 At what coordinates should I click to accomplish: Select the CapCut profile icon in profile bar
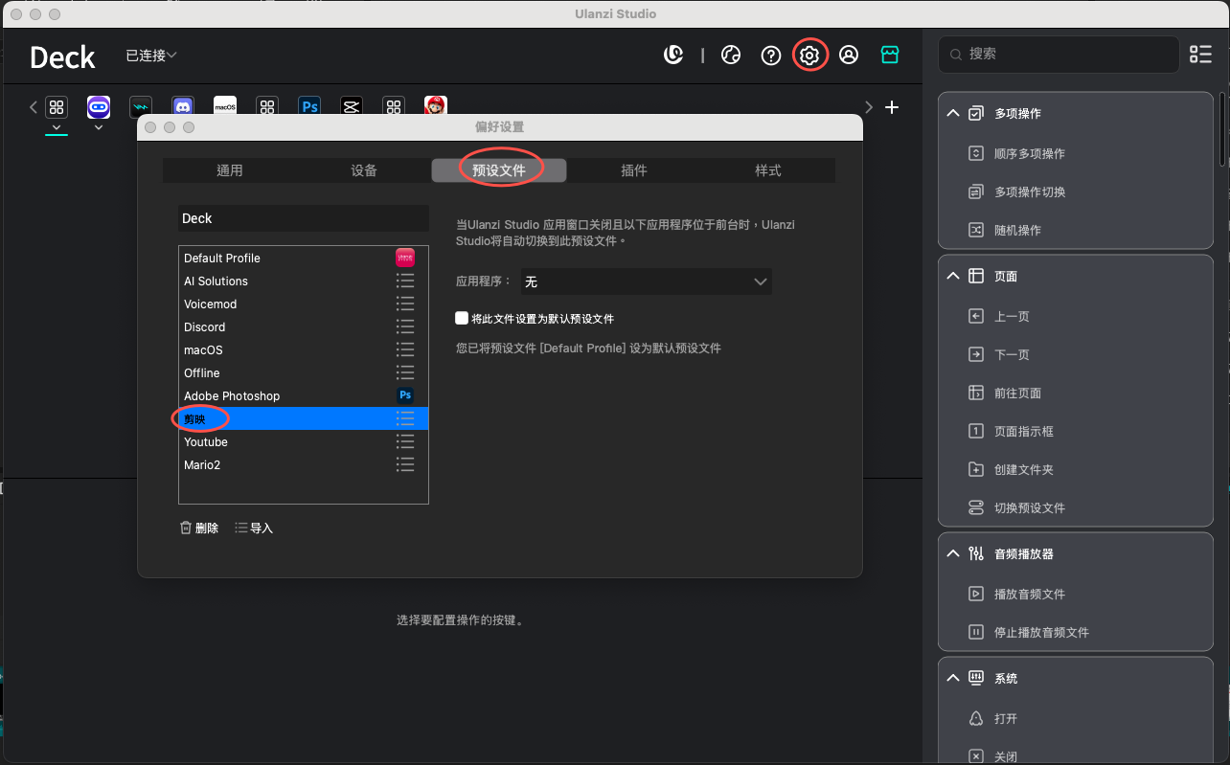(352, 106)
